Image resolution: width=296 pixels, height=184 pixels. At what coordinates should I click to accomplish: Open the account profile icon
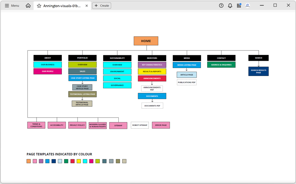click(x=247, y=6)
